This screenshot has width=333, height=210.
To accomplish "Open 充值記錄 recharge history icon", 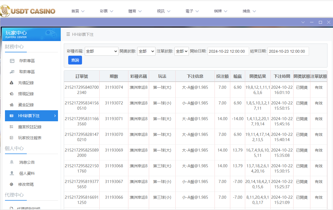I will (12, 83).
